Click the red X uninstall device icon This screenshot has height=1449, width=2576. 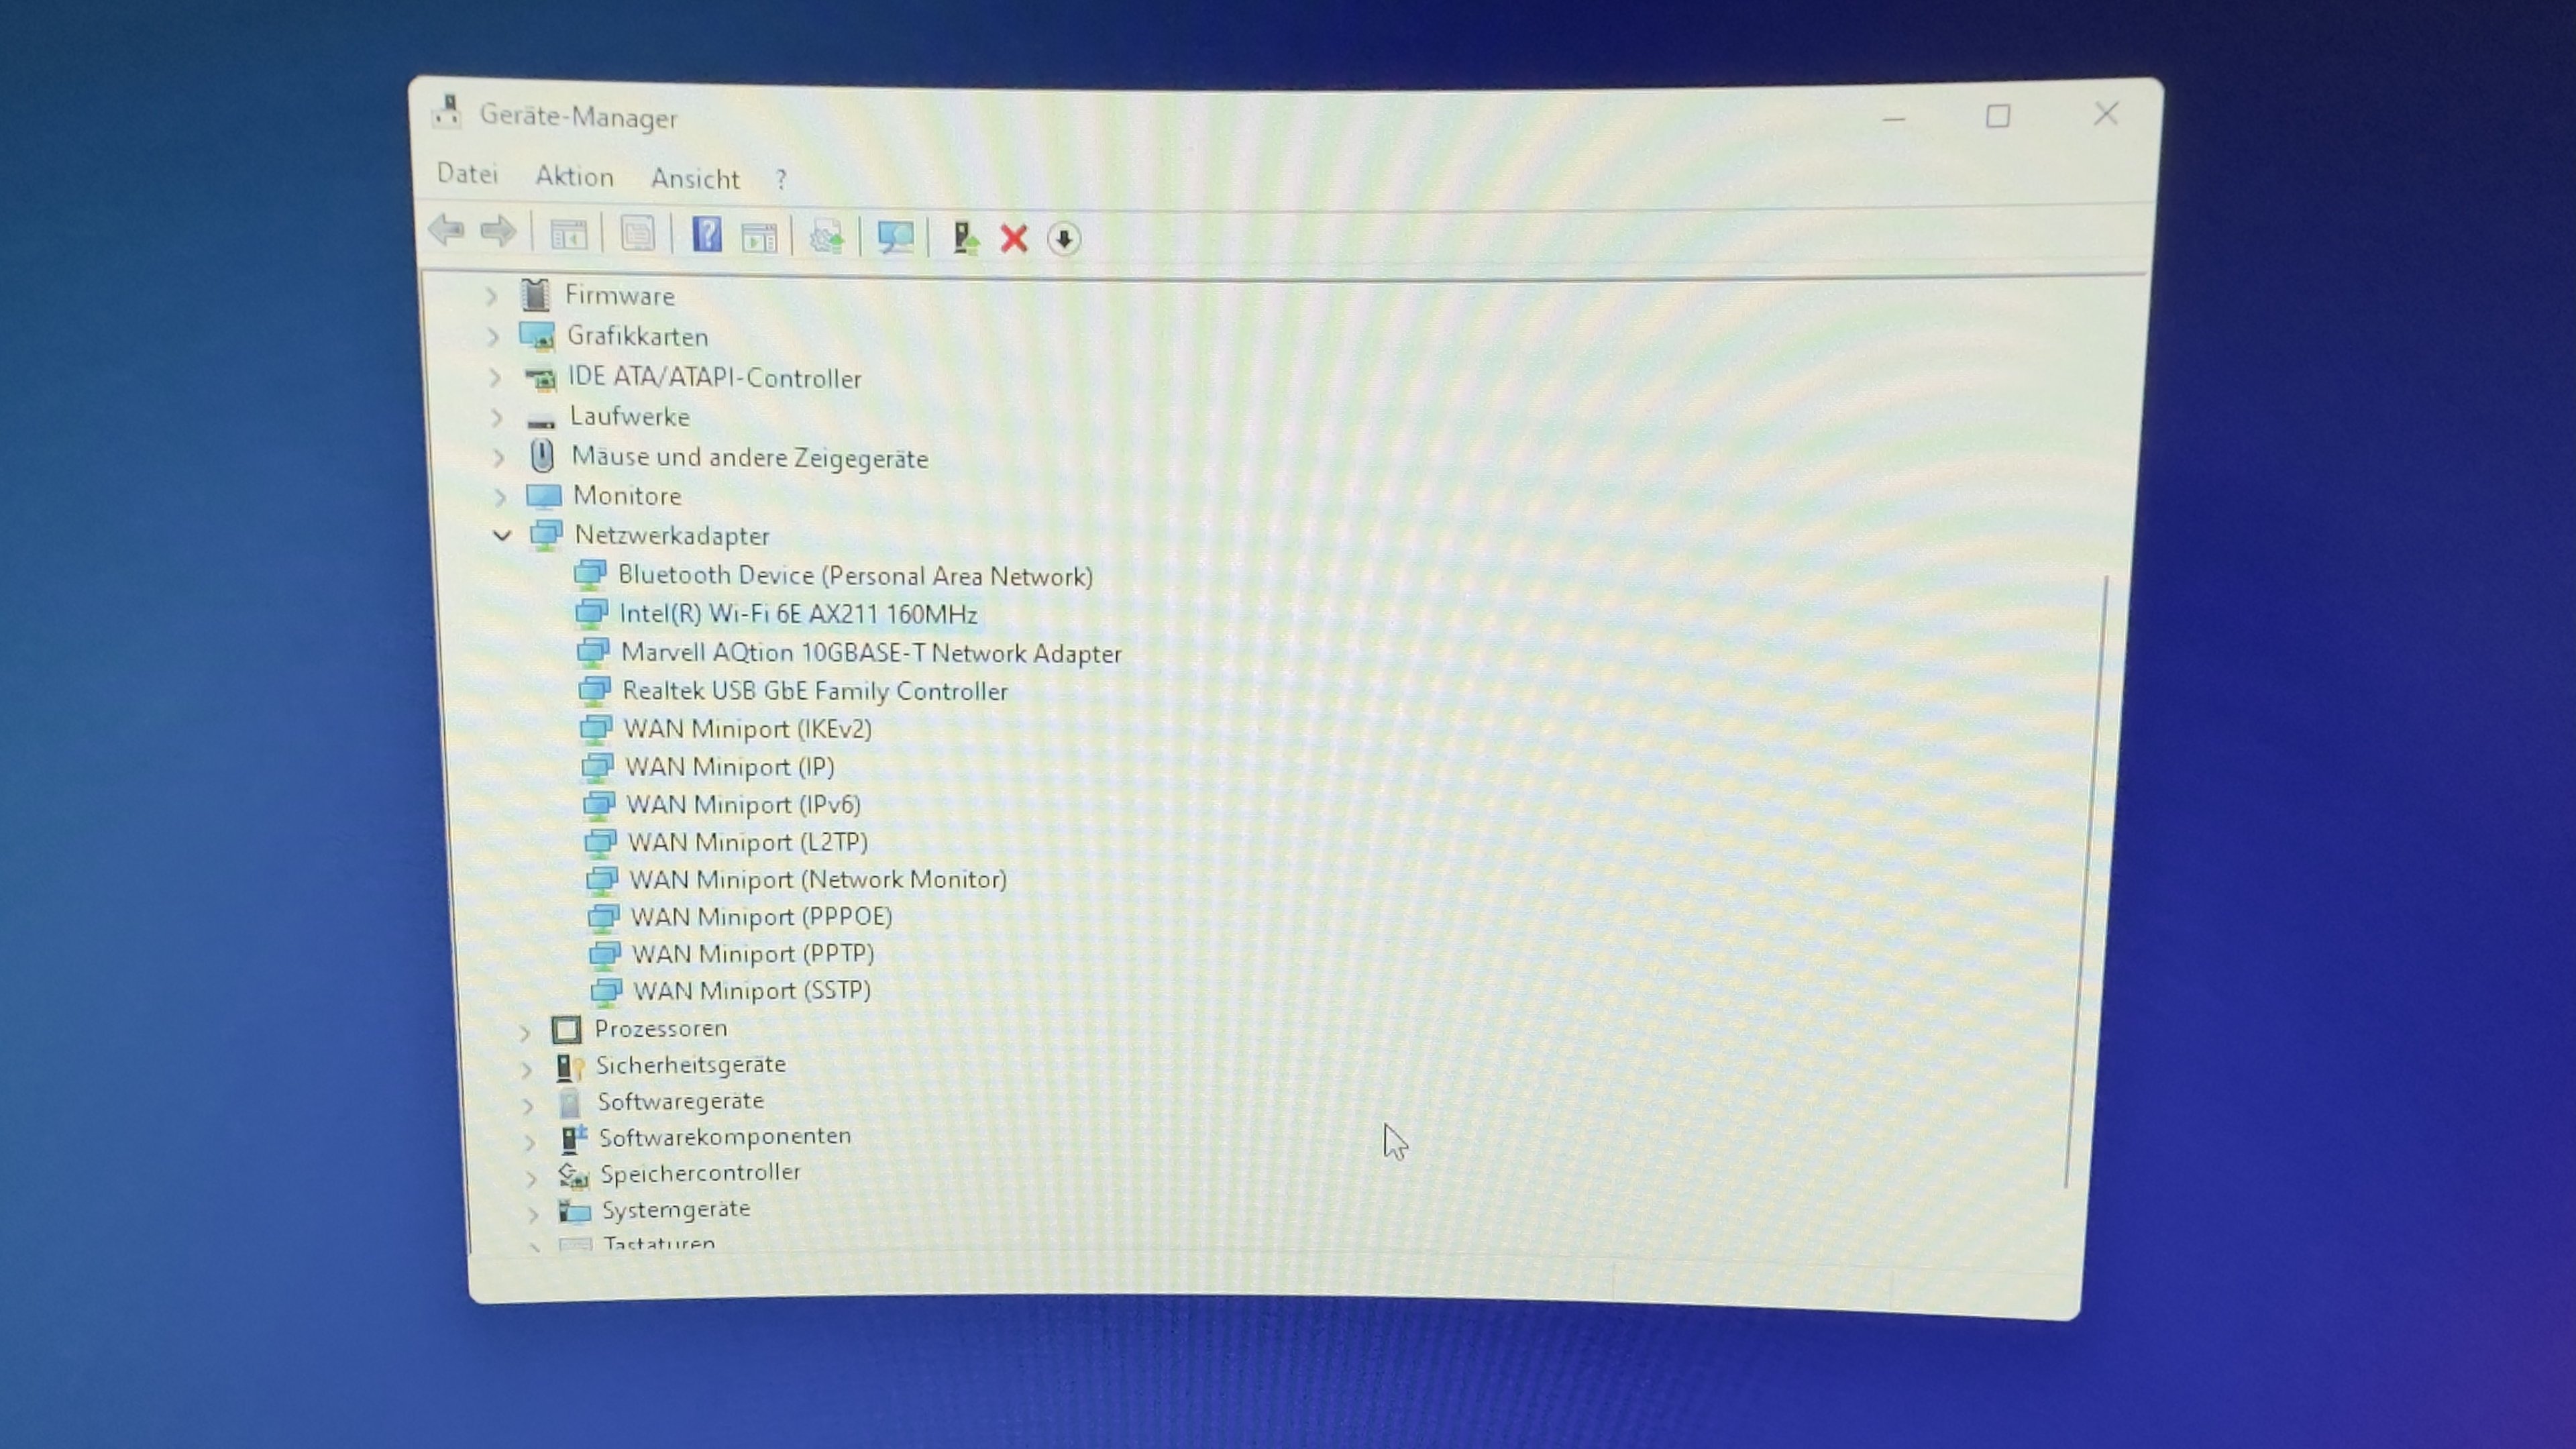[x=1013, y=239]
